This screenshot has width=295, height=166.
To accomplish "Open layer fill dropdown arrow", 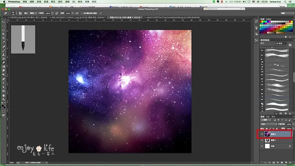I will coord(293,128).
